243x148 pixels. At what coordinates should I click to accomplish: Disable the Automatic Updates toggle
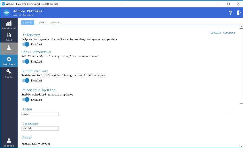pos(26,100)
